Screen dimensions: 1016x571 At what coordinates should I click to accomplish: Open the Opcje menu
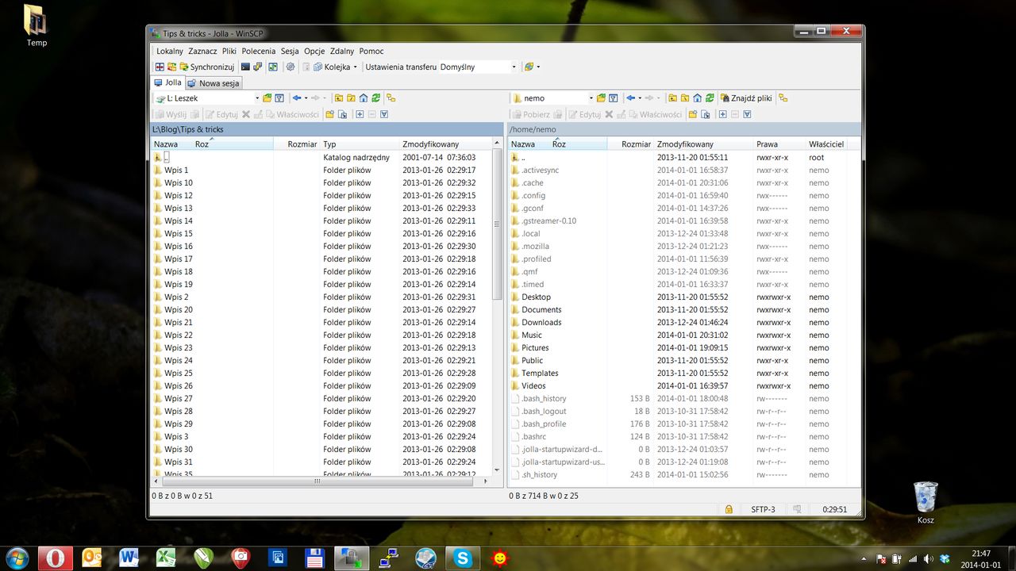coord(314,51)
